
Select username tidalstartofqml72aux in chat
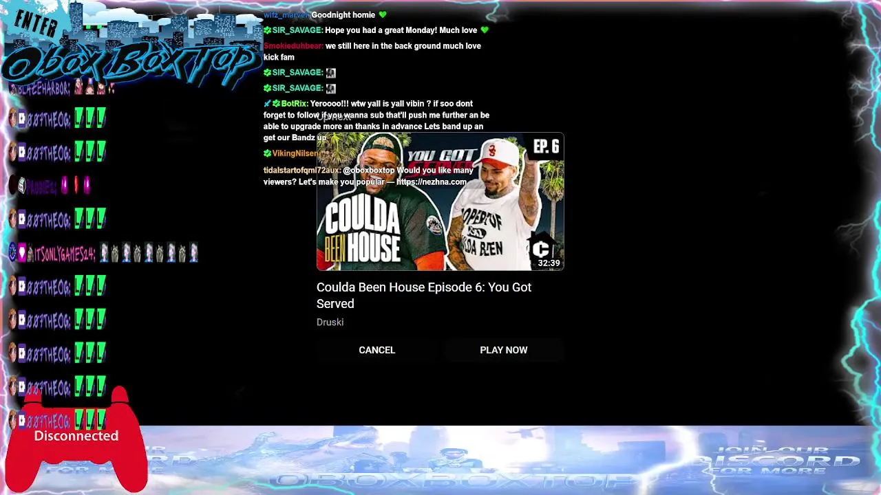click(301, 170)
